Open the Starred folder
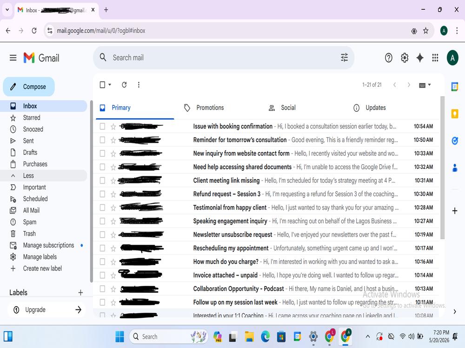 tap(44, 117)
